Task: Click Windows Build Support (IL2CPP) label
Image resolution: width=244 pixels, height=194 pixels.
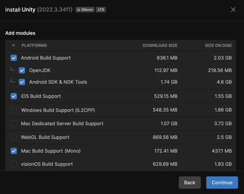Action: (58, 110)
